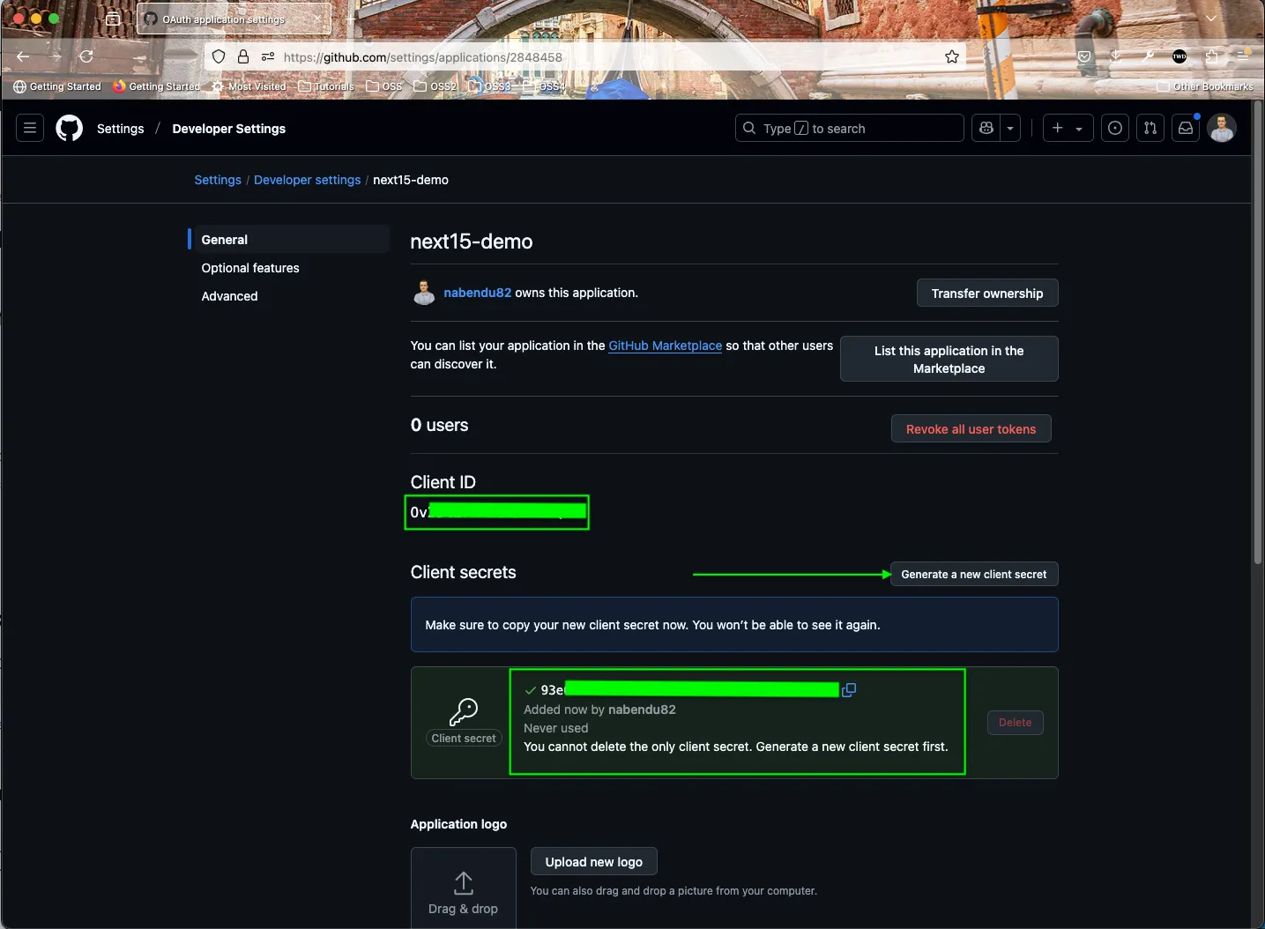Open the create new plus dropdown

coord(1068,128)
